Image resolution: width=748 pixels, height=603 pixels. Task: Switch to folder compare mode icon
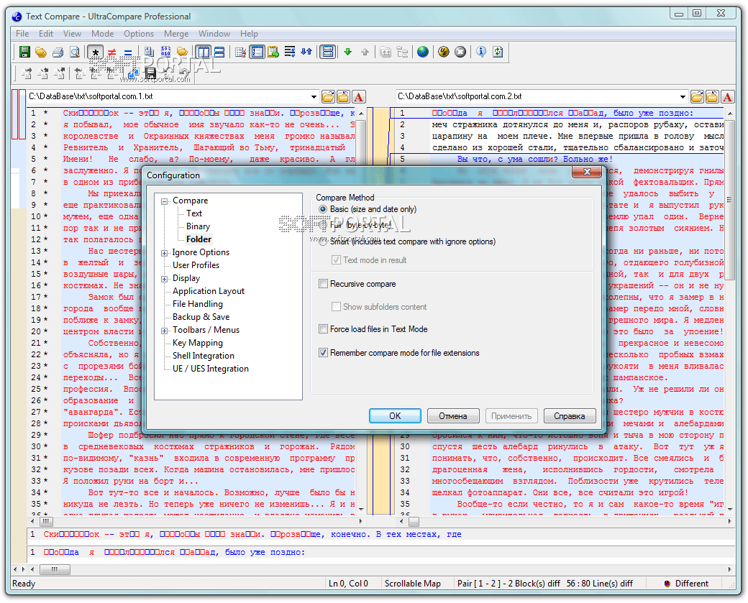tap(182, 52)
